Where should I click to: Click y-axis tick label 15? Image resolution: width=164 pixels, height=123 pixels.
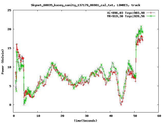(x=9, y=48)
